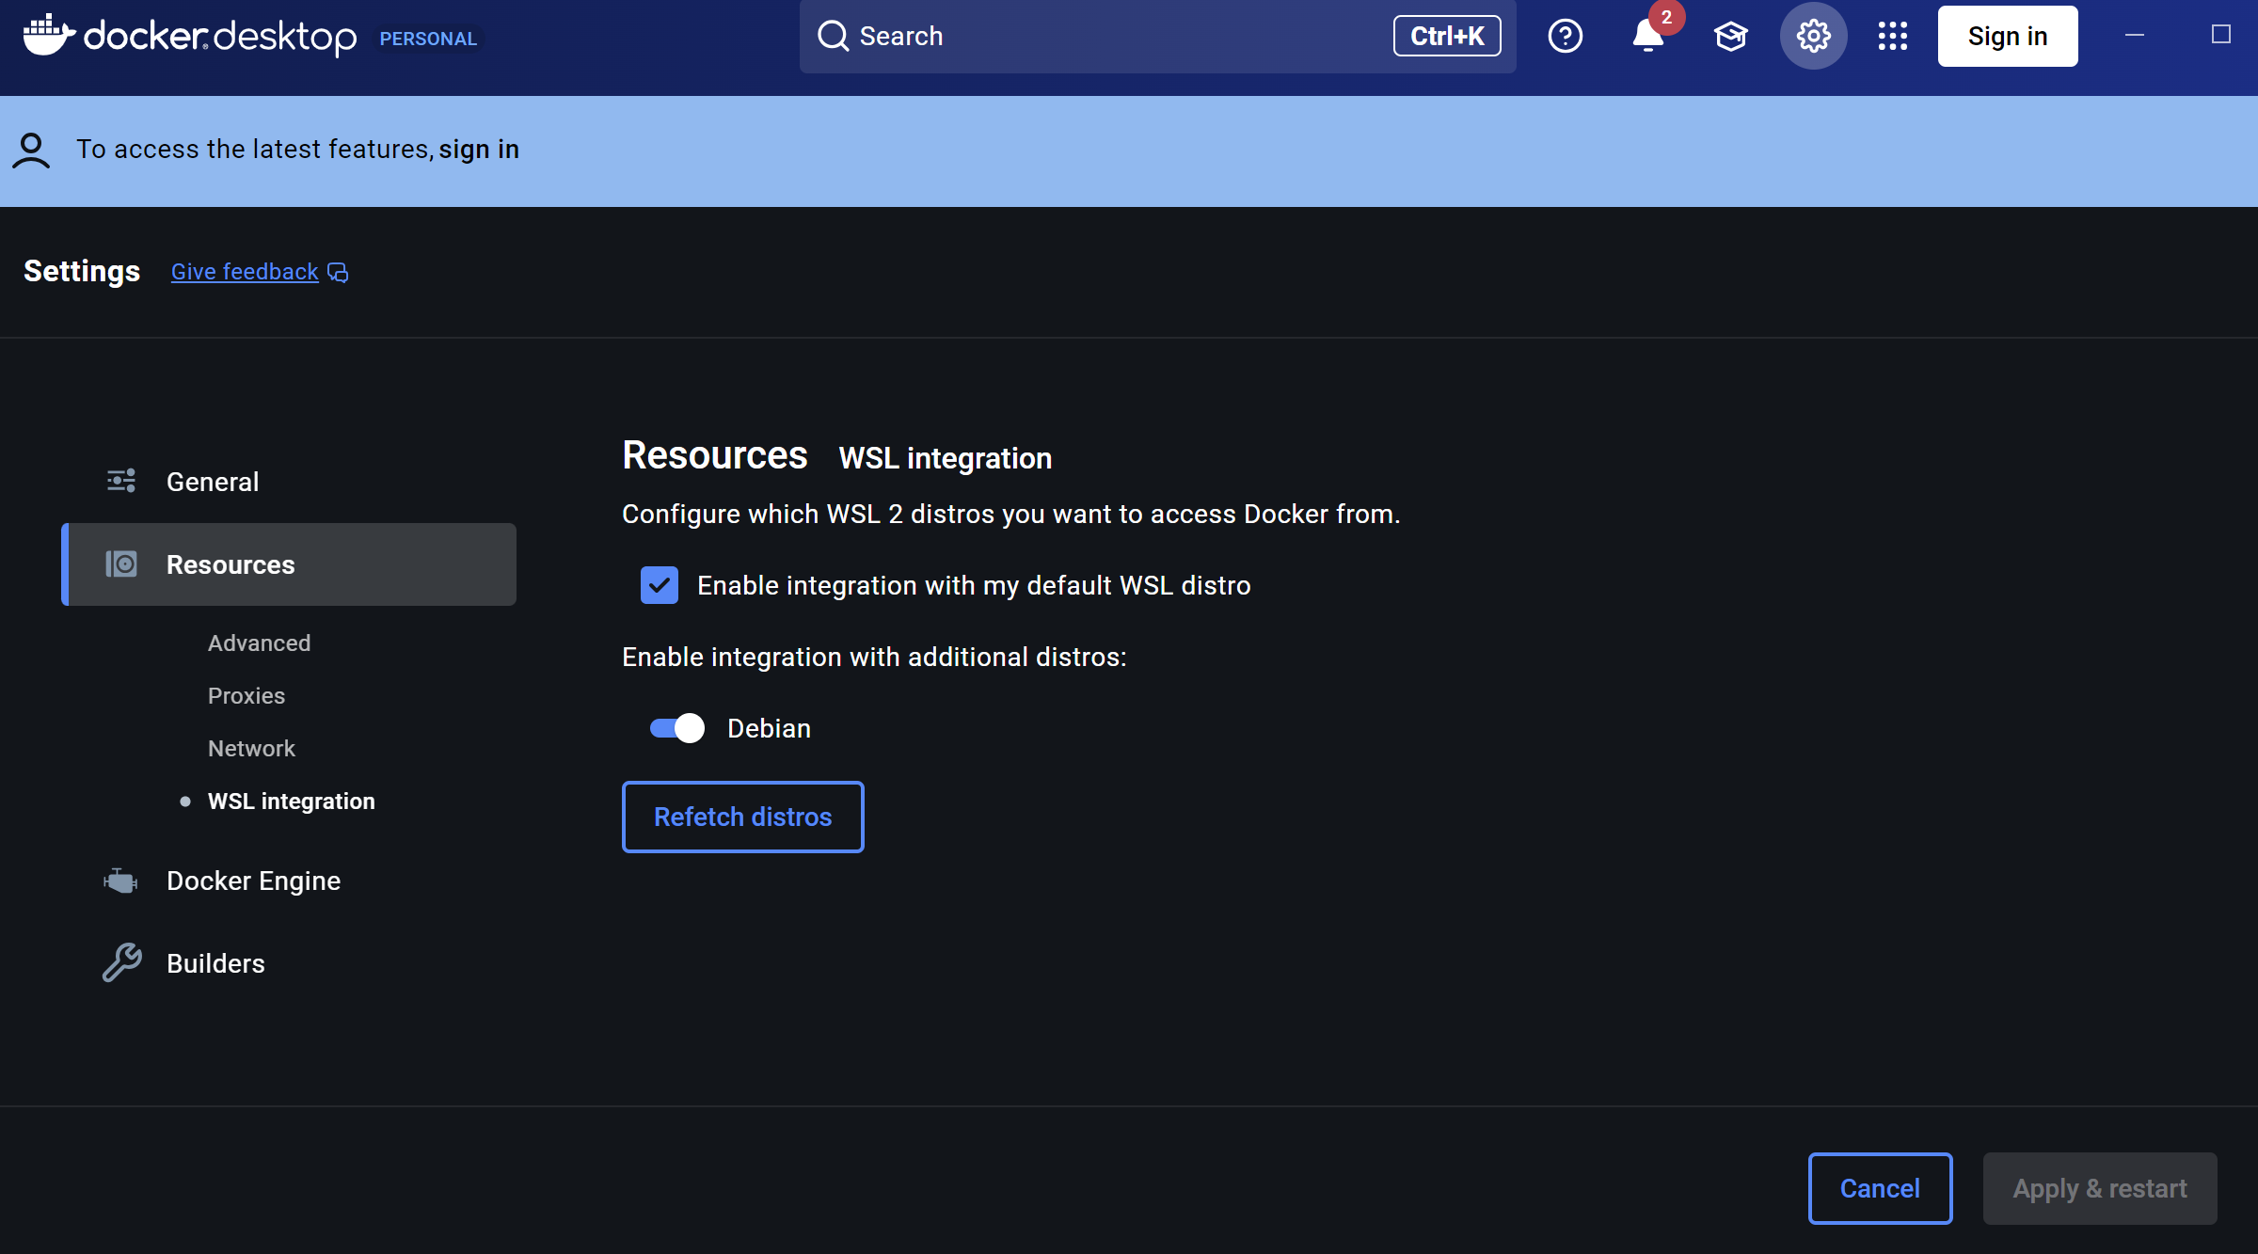Click the Builders wrench icon

coord(121,963)
